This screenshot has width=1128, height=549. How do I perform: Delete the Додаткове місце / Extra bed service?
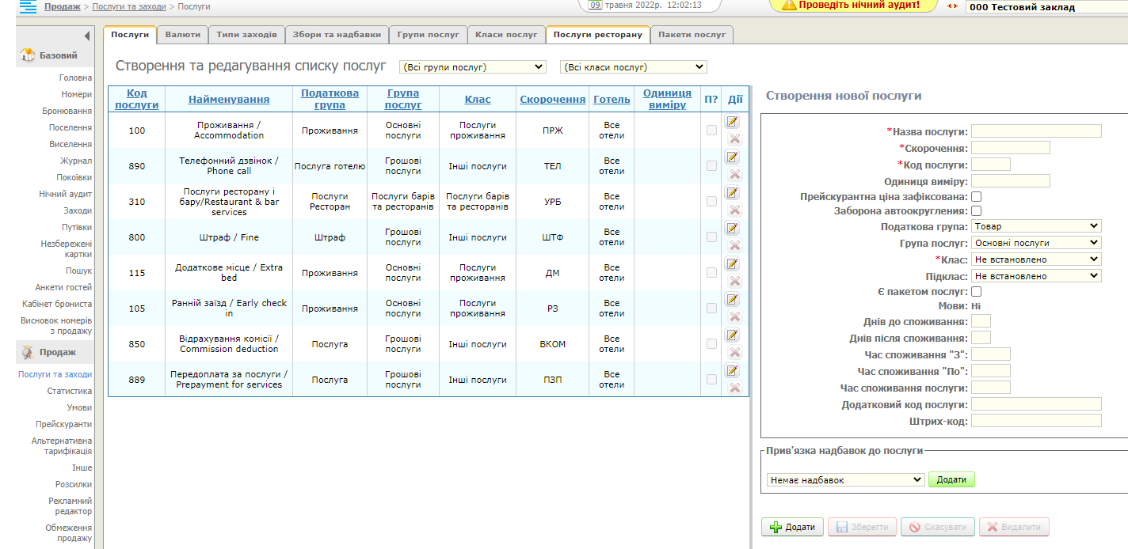tap(734, 281)
